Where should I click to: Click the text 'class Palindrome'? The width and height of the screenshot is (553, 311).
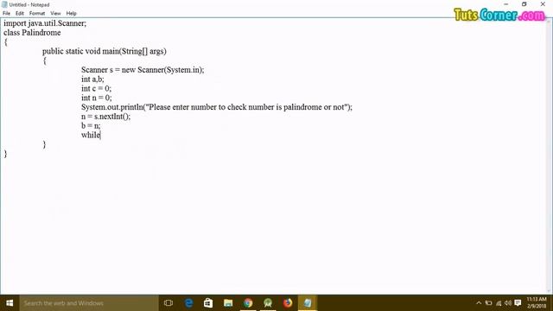click(32, 33)
